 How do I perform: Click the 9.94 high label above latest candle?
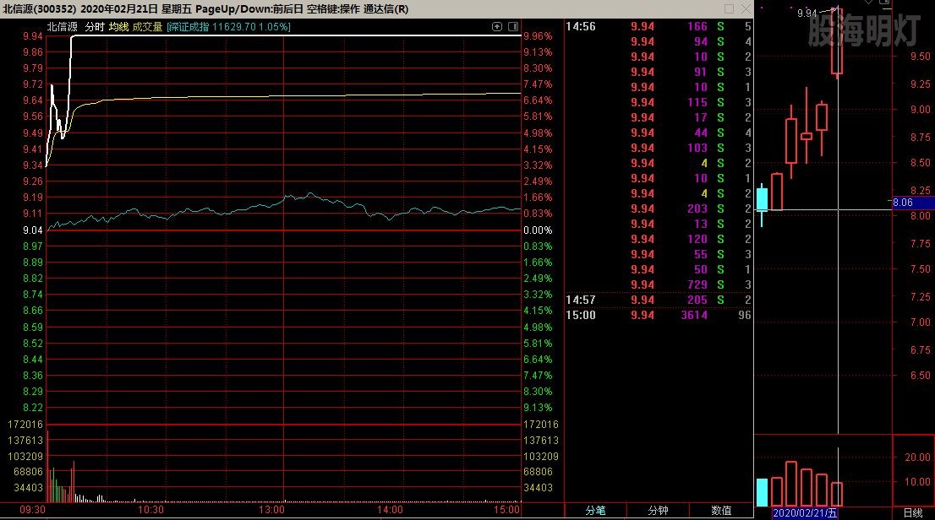[x=807, y=14]
